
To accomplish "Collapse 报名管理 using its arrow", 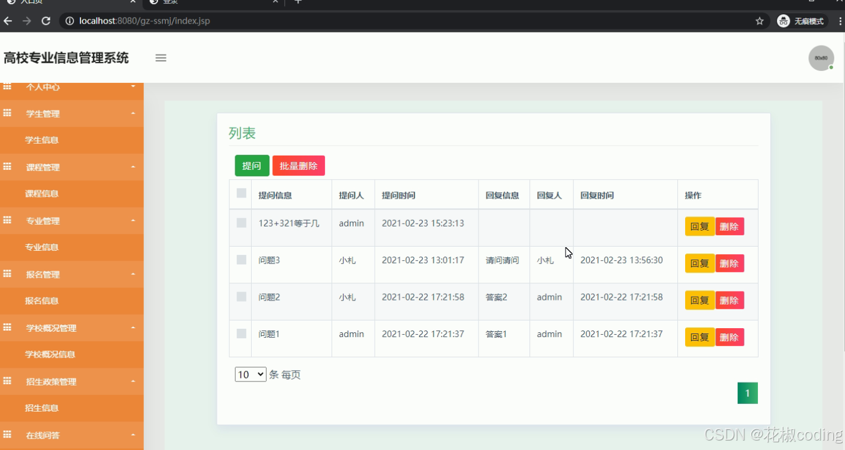I will 133,274.
